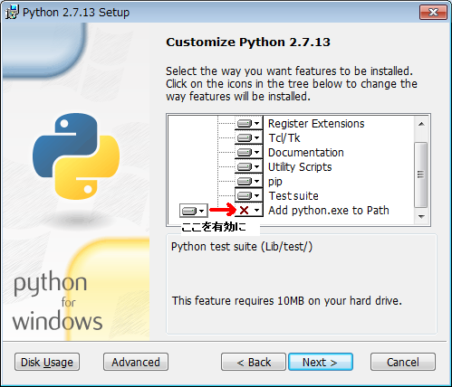Click the drive icon next to pip
This screenshot has width=452, height=387.
[x=245, y=181]
